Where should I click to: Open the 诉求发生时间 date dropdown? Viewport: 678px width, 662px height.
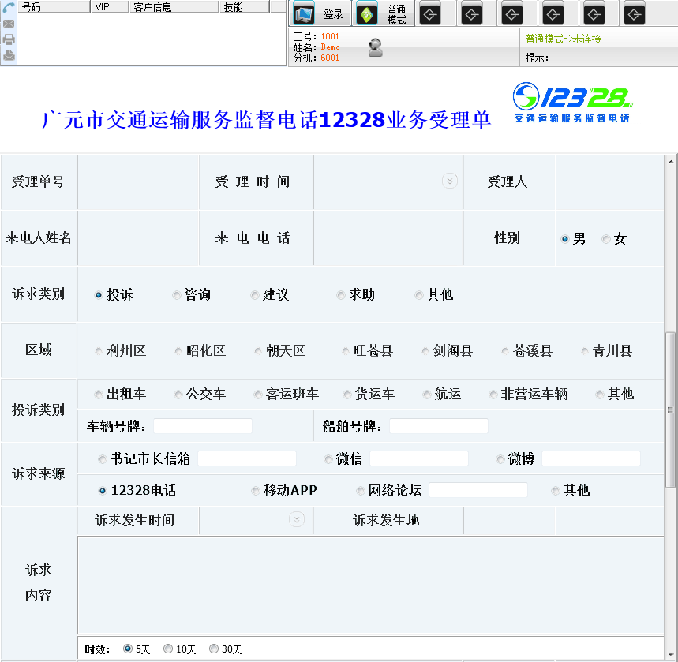pos(297,519)
